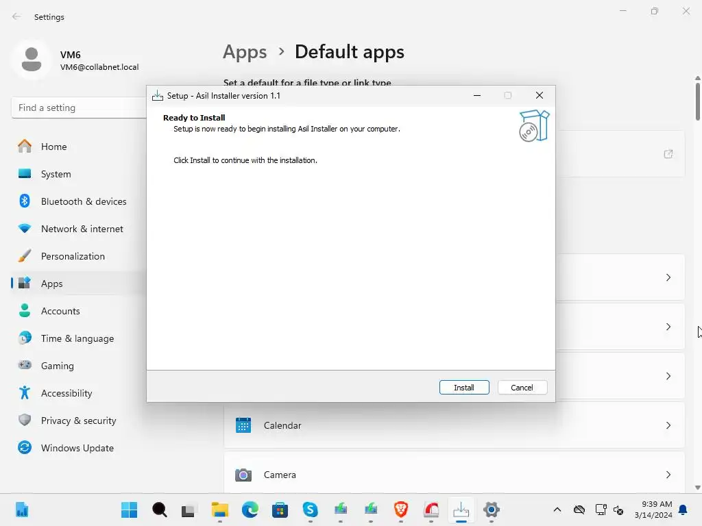This screenshot has height=526, width=702.
Task: Minimize the Asil Installer setup dialog
Action: click(x=477, y=95)
